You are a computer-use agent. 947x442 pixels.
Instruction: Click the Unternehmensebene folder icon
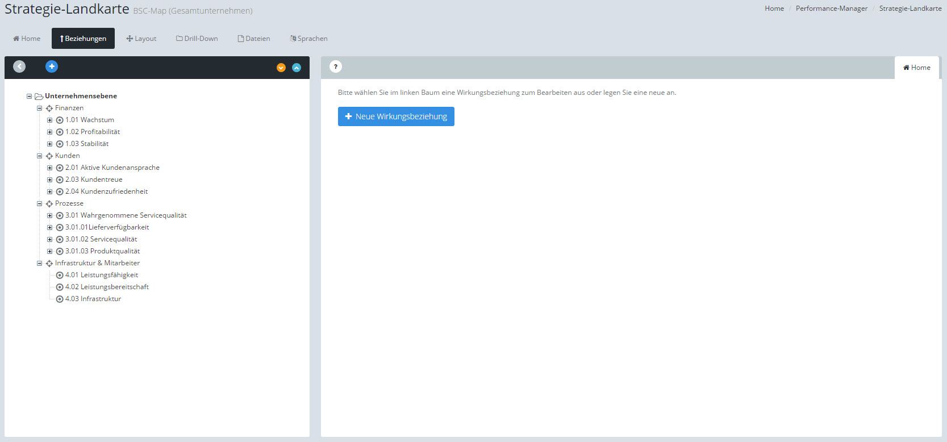click(x=39, y=97)
